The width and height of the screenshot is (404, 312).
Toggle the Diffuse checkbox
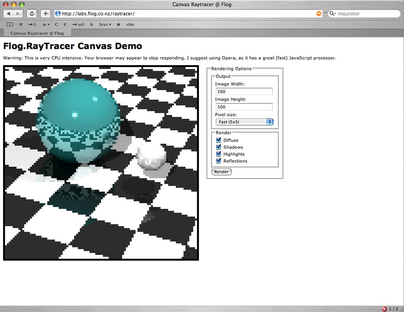pos(219,140)
